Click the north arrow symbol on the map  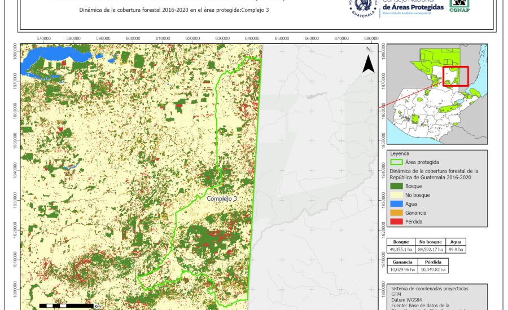[x=368, y=64]
